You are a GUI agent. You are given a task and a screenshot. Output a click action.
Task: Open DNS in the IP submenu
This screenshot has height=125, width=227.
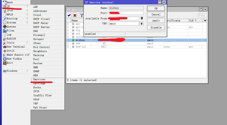(x=47, y=31)
